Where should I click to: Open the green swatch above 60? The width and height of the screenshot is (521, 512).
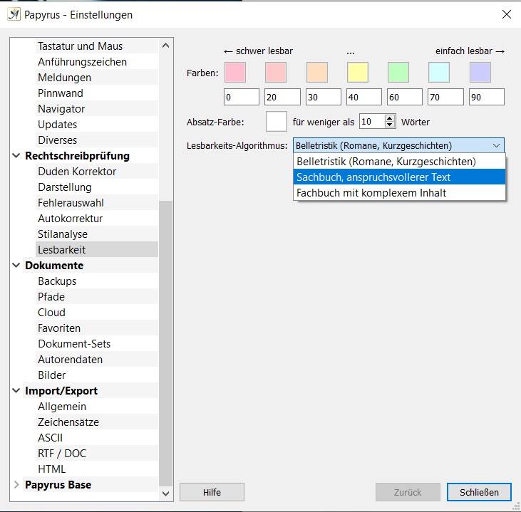[x=398, y=72]
